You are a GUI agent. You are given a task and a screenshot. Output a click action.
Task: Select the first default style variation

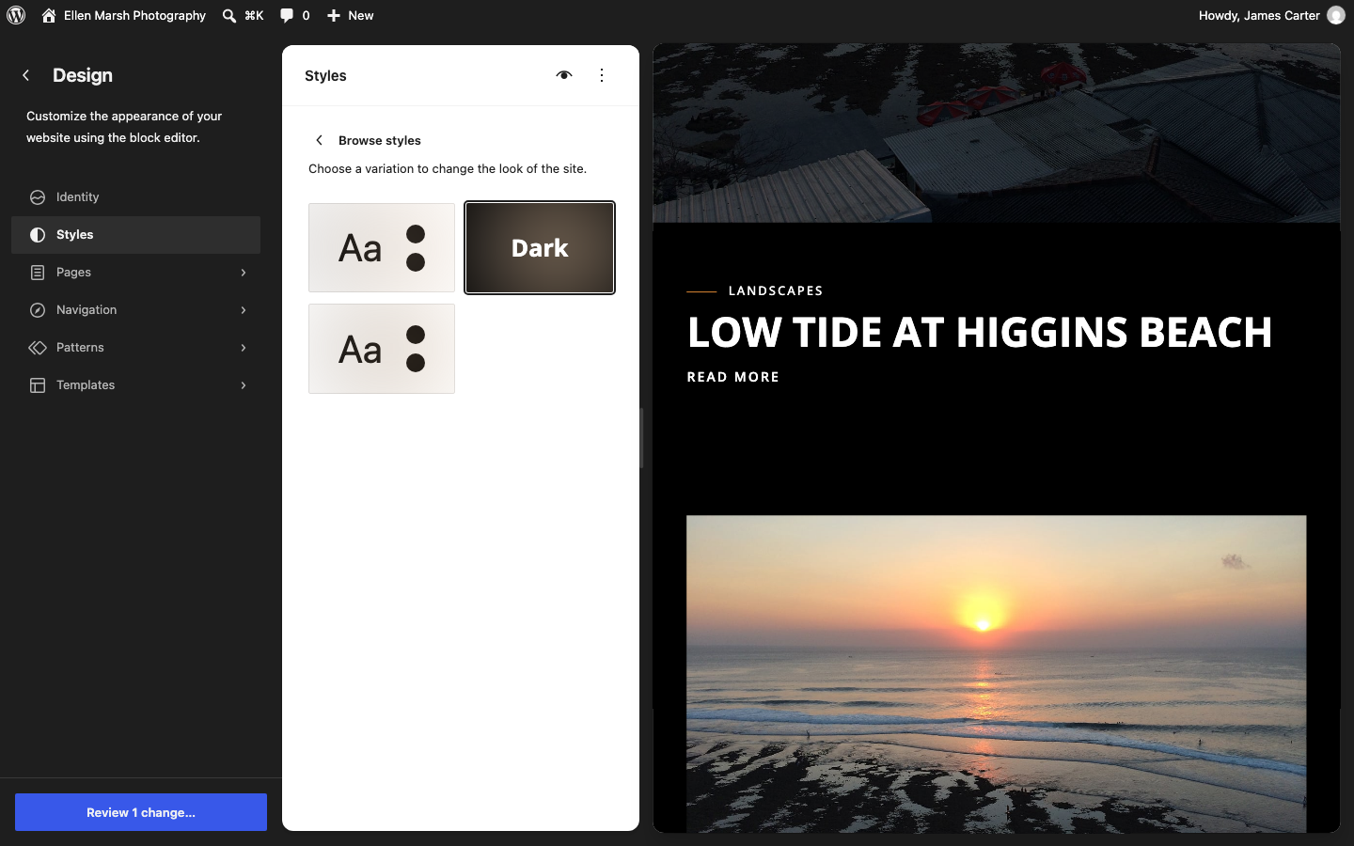[x=382, y=248]
